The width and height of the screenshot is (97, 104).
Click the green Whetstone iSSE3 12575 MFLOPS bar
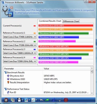click(64, 54)
